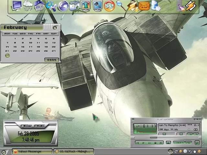Open the orange mail envelope dock icon
The width and height of the screenshot is (207, 155).
point(144,6)
